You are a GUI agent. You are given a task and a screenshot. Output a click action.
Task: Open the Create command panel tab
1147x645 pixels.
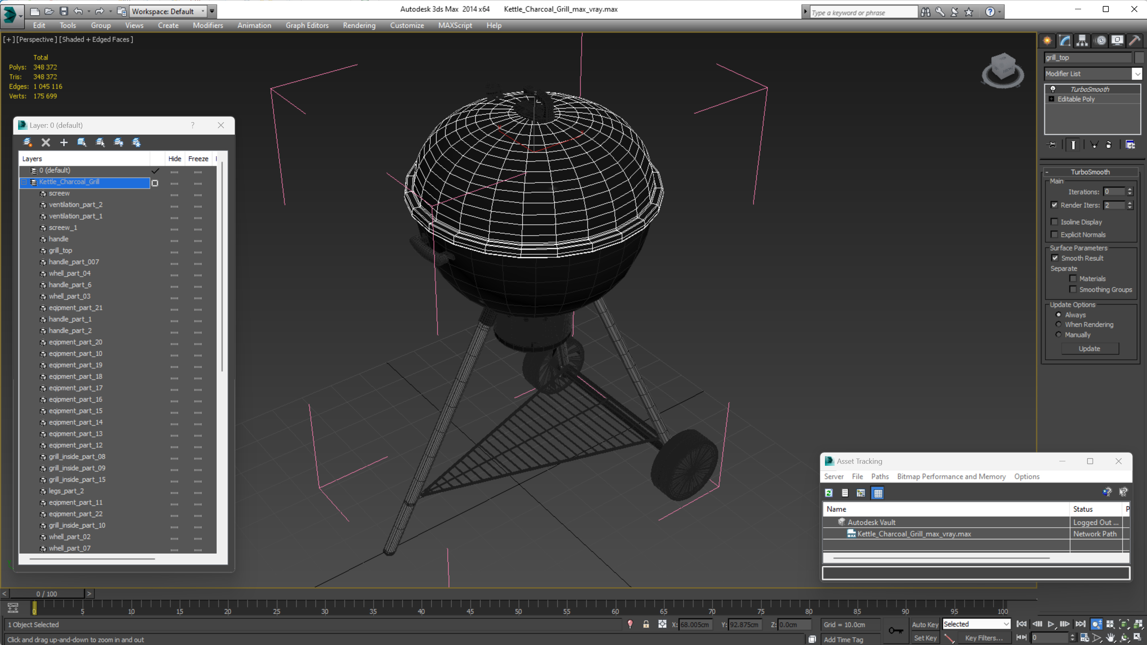pyautogui.click(x=1047, y=41)
